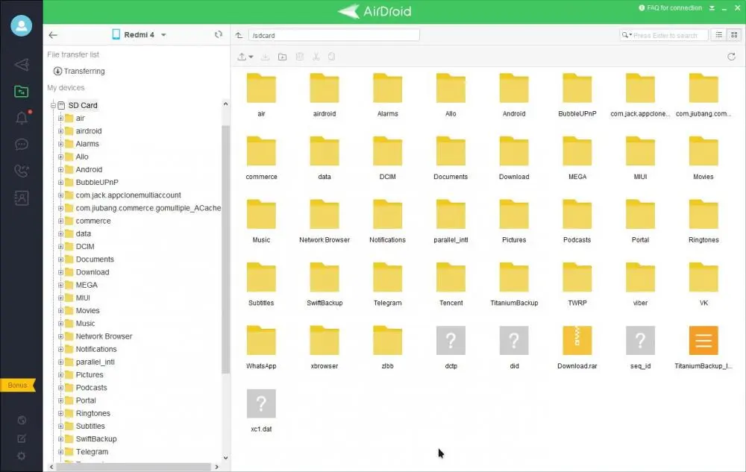Open the file transfer paper-plane icon
Image resolution: width=746 pixels, height=472 pixels.
pos(22,65)
